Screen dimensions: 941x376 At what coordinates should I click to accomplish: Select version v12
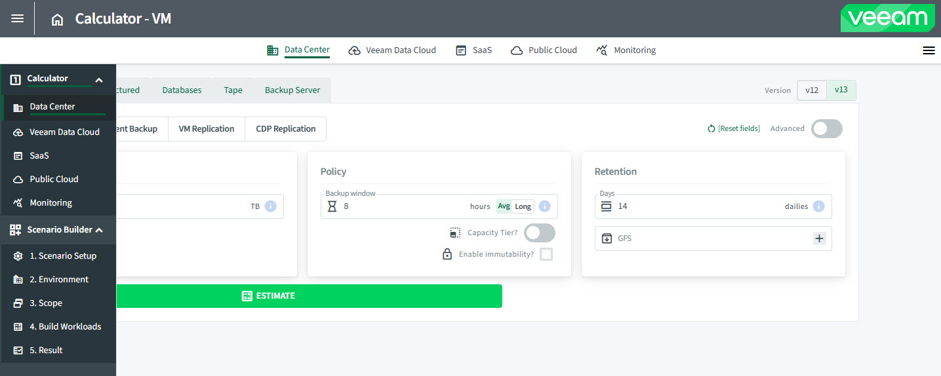[x=811, y=90]
